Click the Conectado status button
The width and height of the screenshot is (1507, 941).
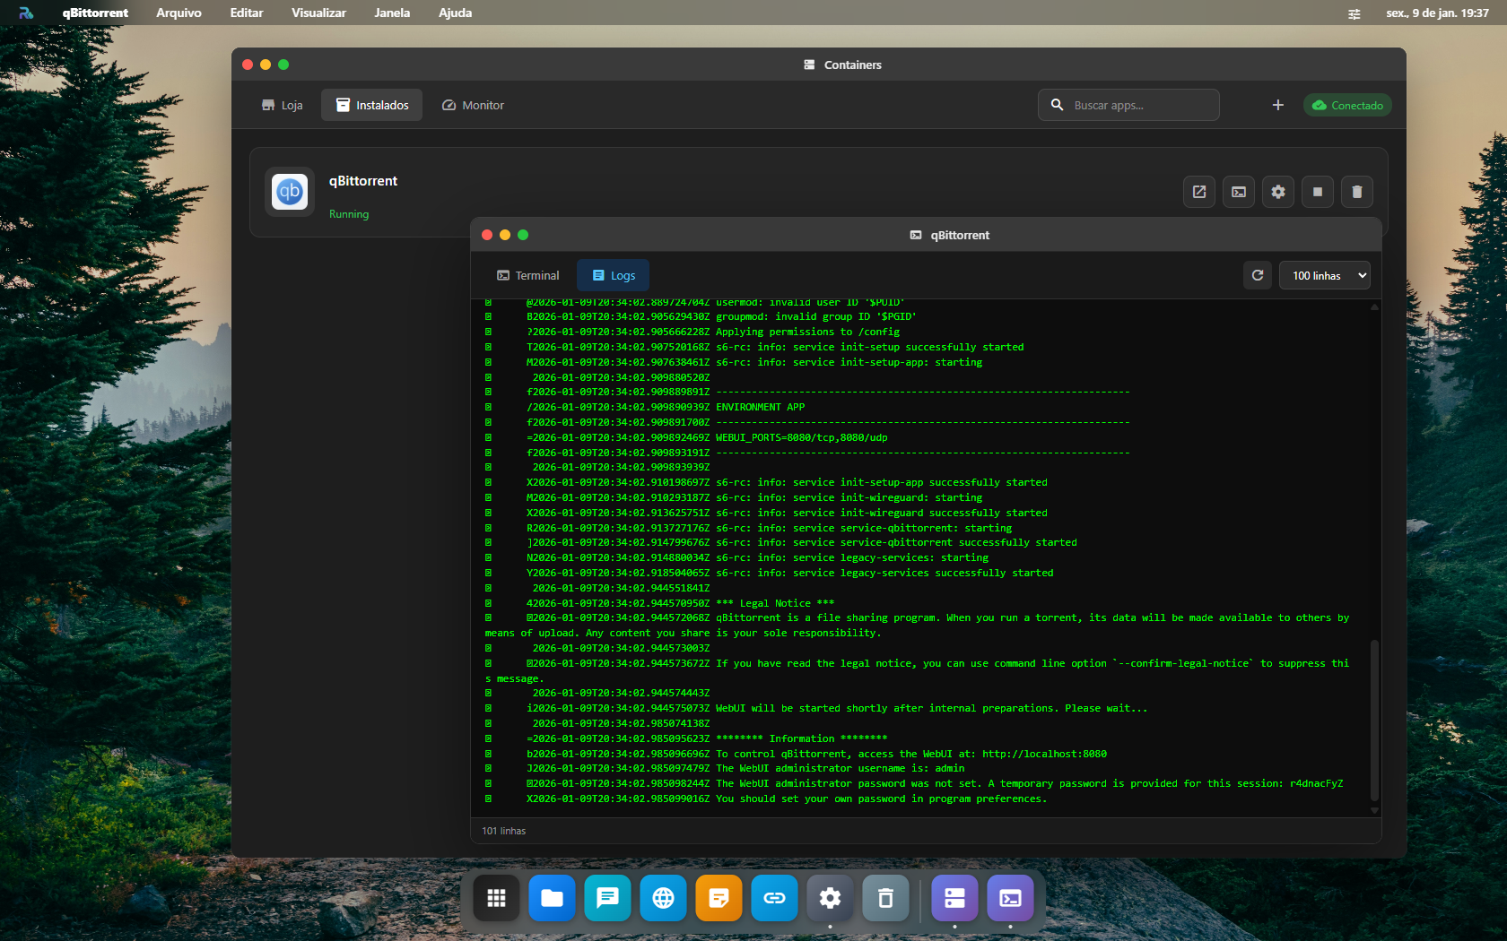pos(1346,105)
